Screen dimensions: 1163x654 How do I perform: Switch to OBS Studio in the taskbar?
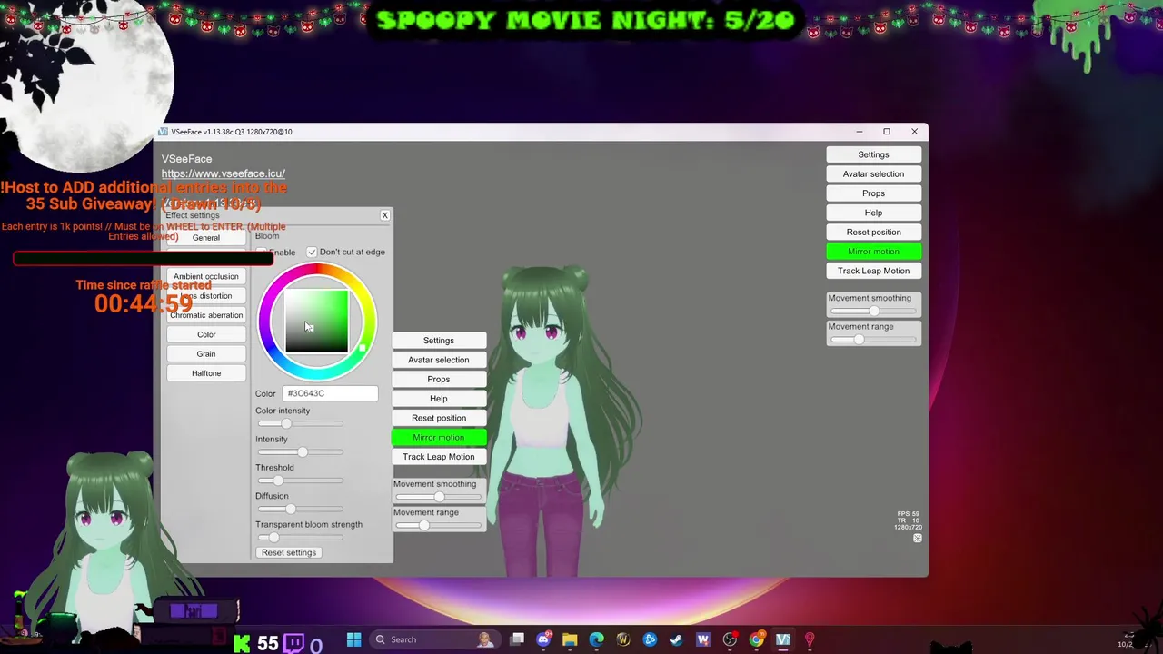(730, 639)
